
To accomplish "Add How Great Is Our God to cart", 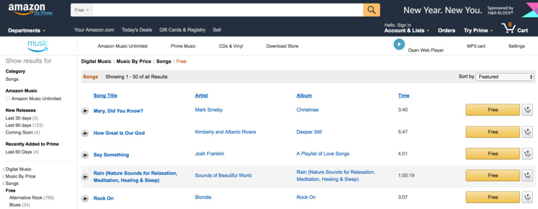I will point(527,132).
